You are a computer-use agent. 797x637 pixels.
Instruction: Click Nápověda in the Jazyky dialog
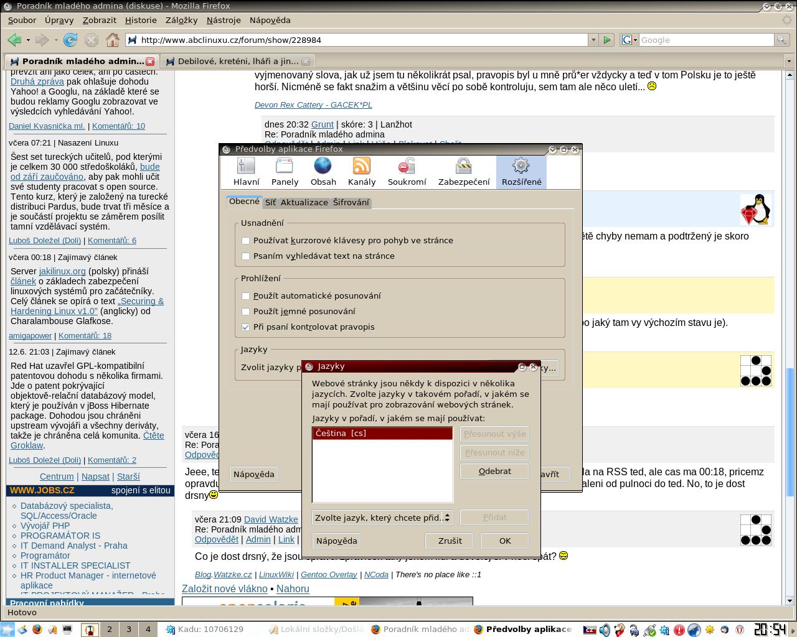pyautogui.click(x=336, y=541)
